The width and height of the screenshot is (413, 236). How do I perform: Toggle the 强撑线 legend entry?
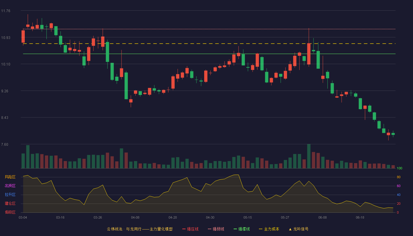(x=242, y=229)
